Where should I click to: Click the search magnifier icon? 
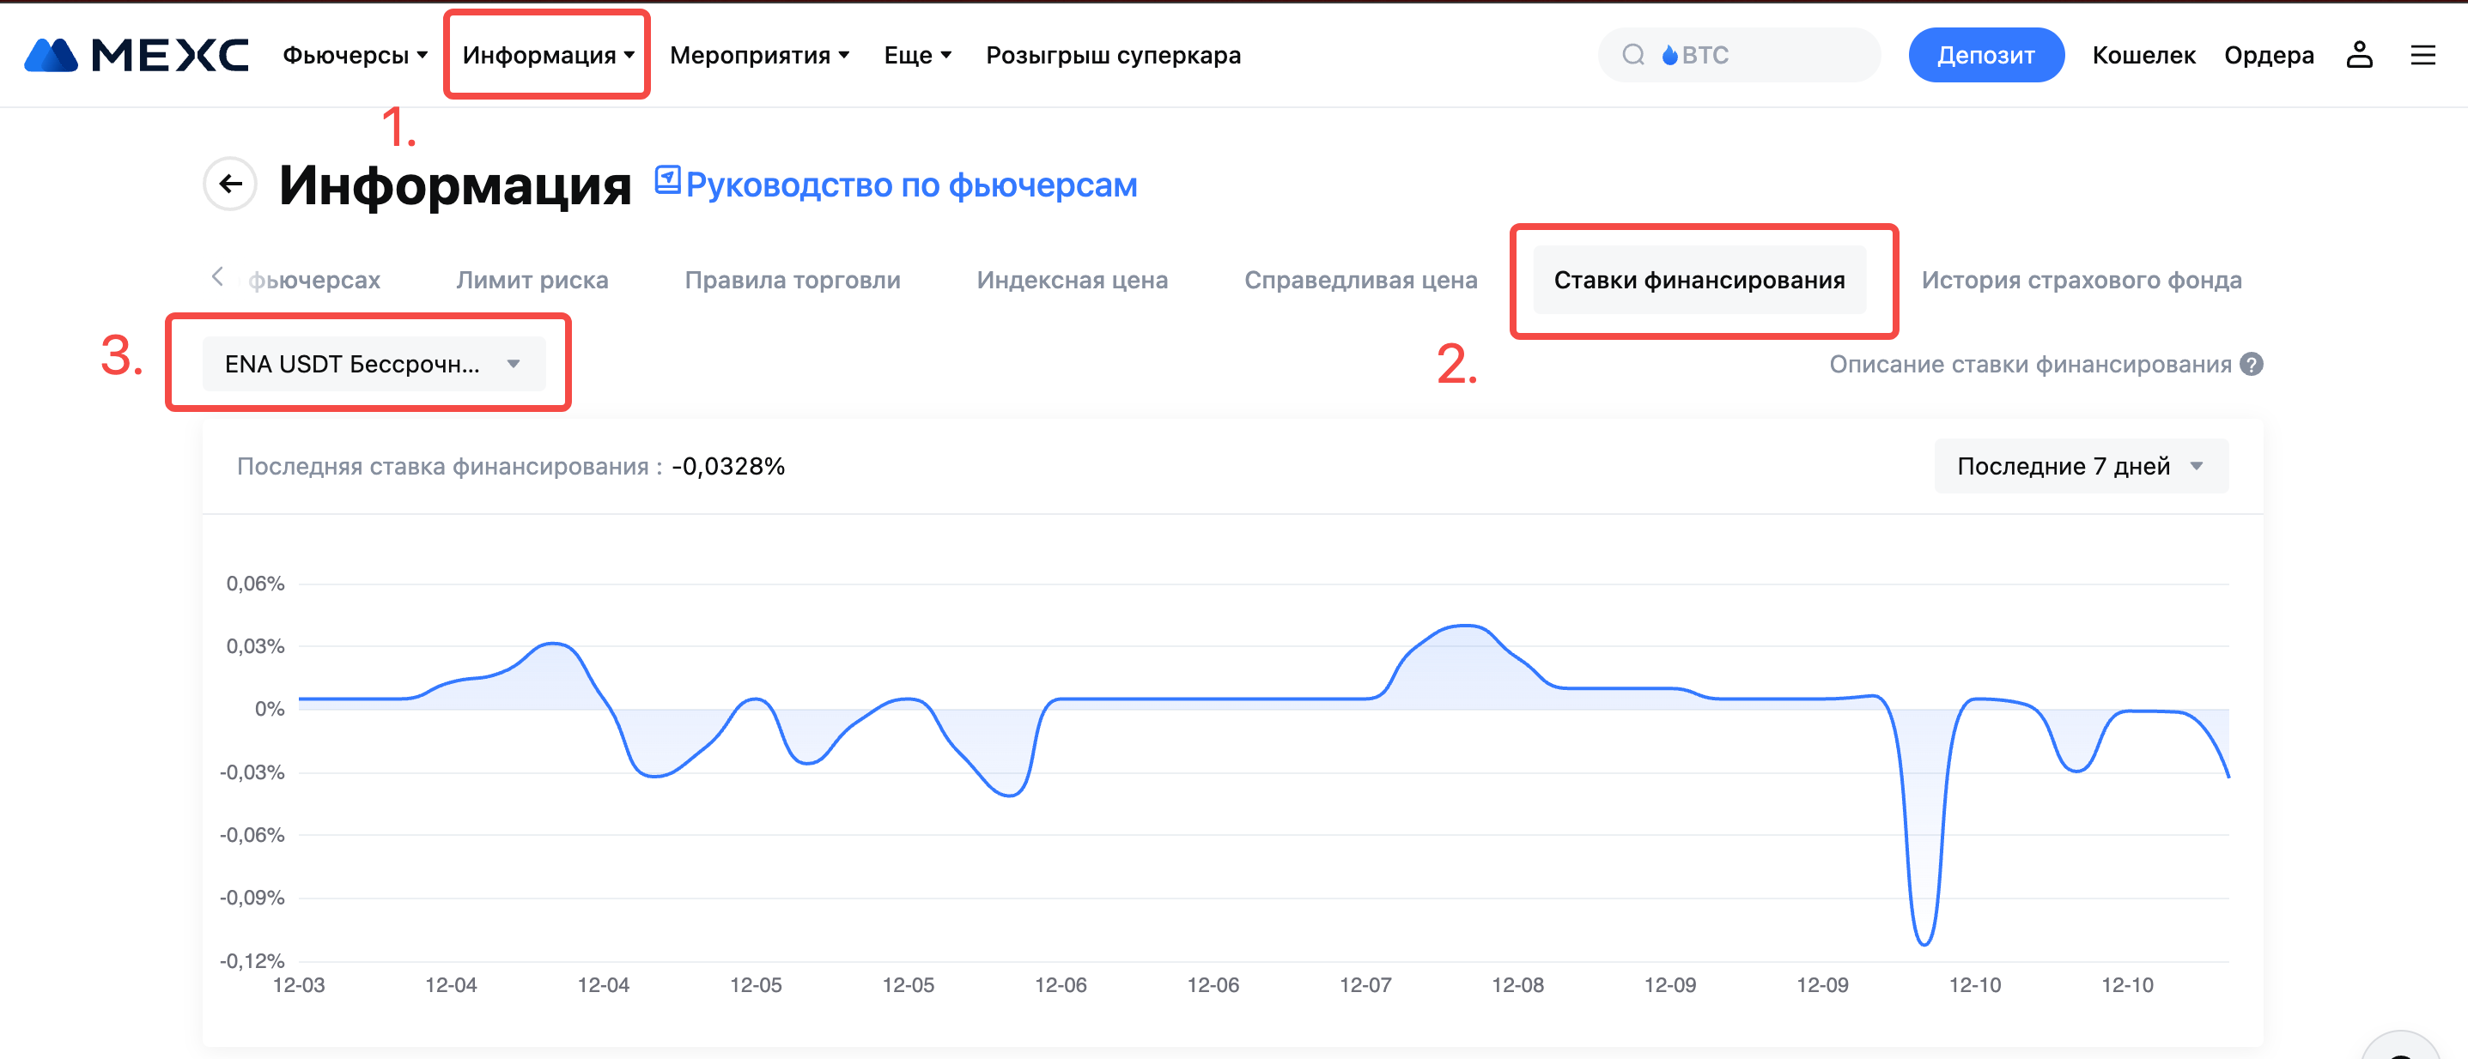[1632, 55]
